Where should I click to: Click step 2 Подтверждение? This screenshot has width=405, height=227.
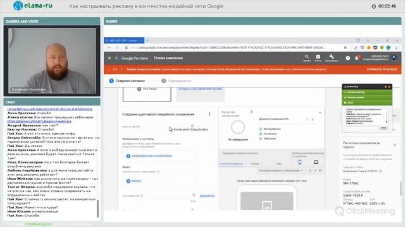[177, 81]
